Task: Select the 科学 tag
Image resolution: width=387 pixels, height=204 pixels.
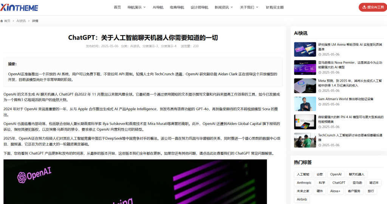Action: (x=322, y=183)
